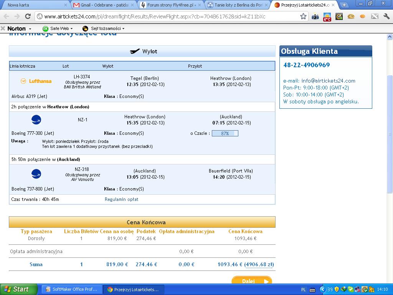
Task: Click the PL language indicator in taskbar
Action: tap(303, 290)
